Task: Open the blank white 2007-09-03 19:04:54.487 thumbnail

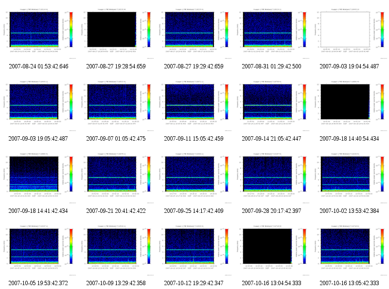Action: [x=350, y=33]
